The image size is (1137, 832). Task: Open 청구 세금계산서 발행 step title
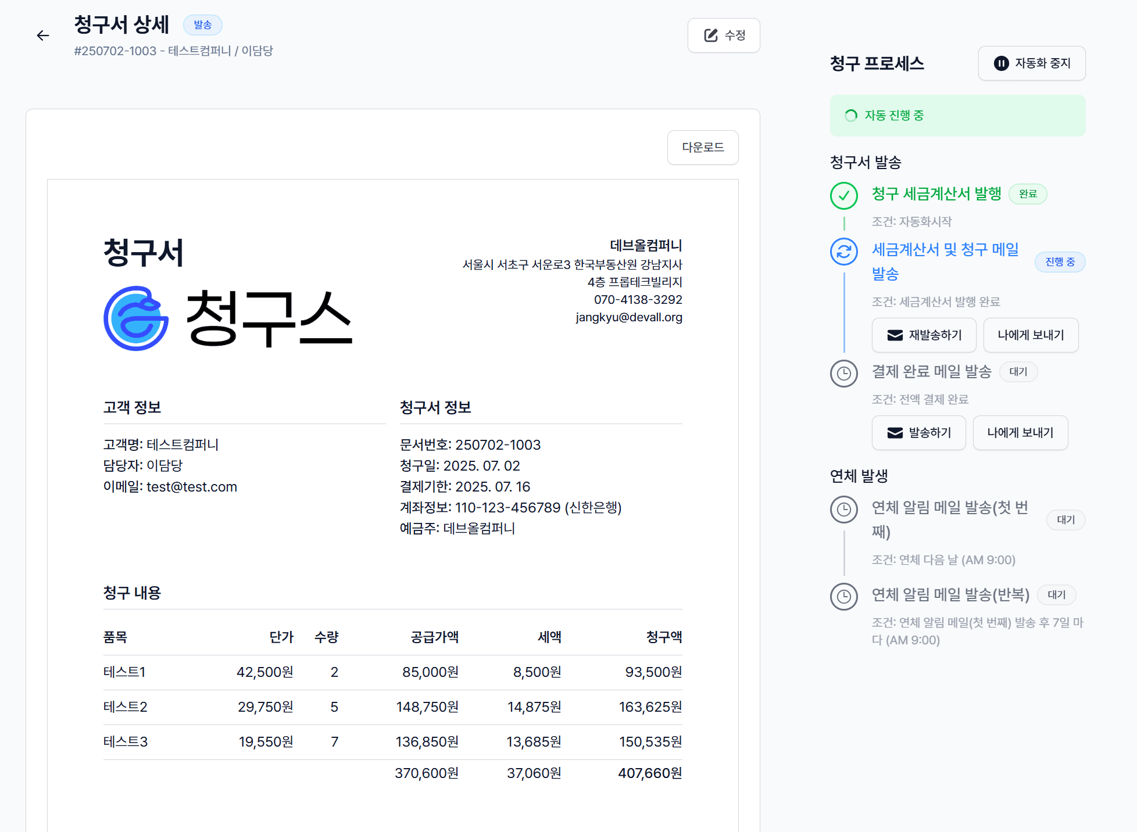coord(936,193)
